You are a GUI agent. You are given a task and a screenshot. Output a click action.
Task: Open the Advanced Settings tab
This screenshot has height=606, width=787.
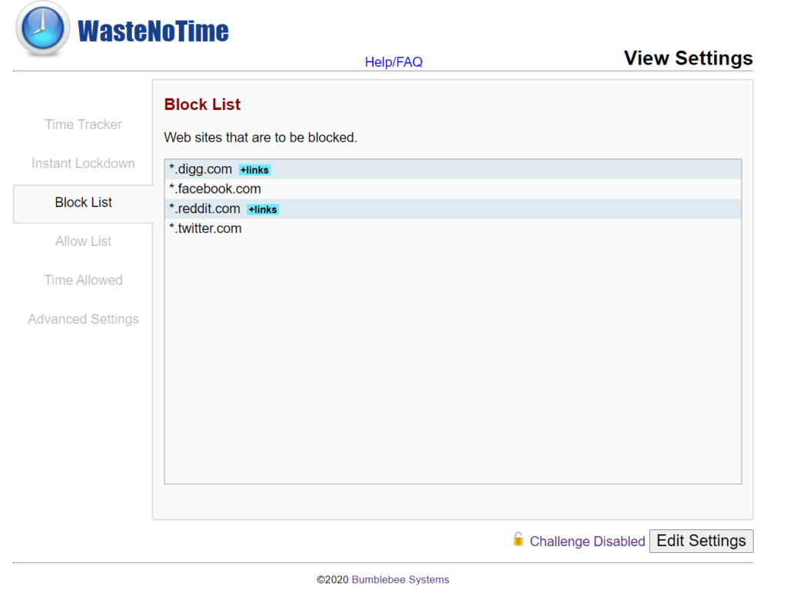83,319
